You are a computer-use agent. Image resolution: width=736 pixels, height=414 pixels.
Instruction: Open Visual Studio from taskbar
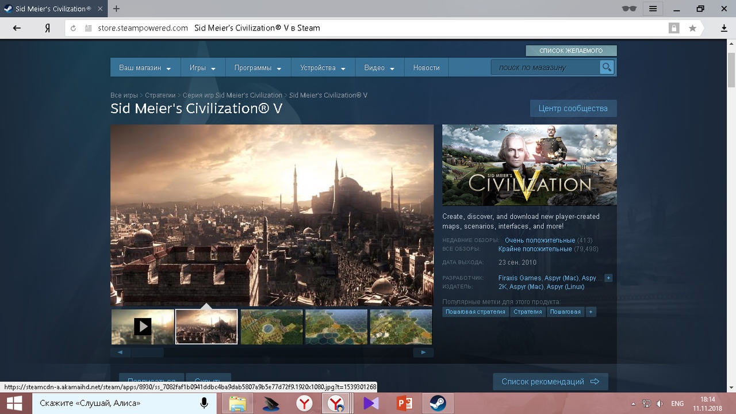pyautogui.click(x=371, y=403)
